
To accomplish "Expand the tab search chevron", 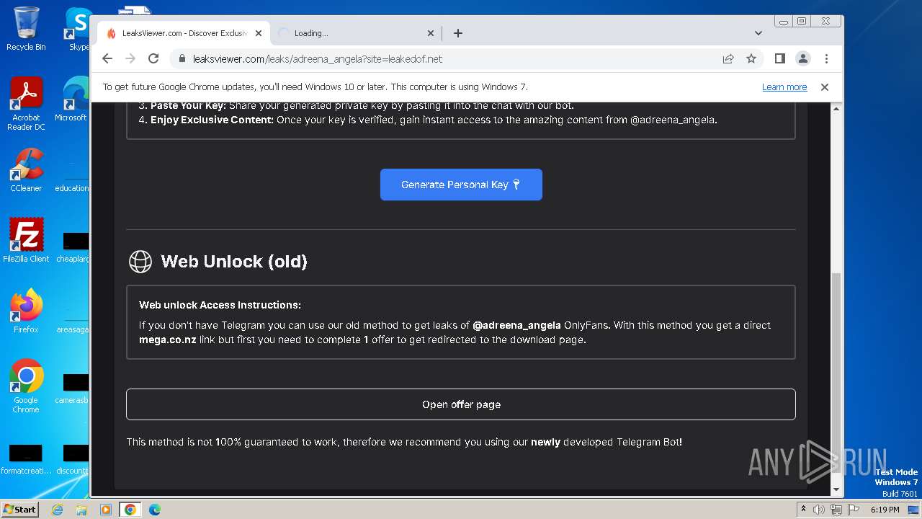I will (x=758, y=33).
